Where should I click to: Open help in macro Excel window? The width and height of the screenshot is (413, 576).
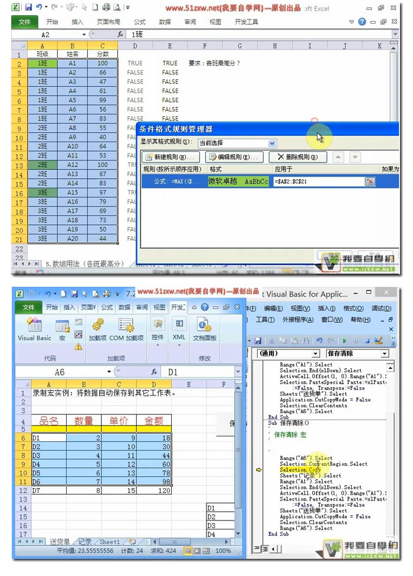coord(205,307)
